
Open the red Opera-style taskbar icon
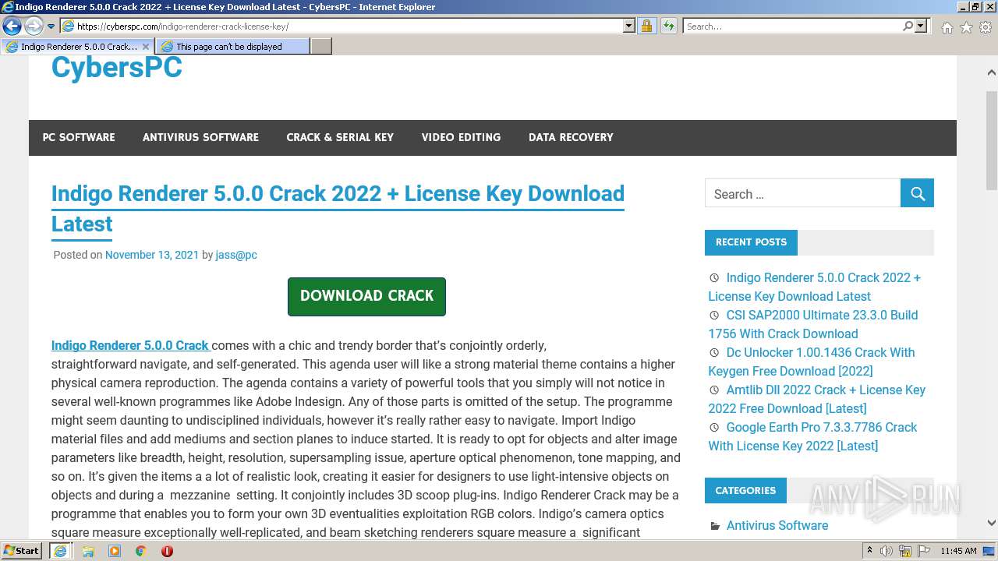pyautogui.click(x=167, y=551)
